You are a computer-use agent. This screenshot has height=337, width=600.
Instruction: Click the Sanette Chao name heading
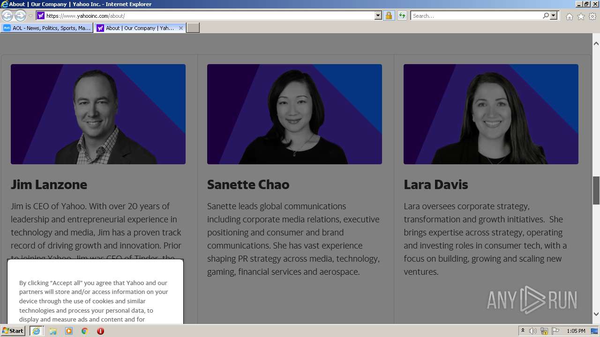[x=248, y=184]
